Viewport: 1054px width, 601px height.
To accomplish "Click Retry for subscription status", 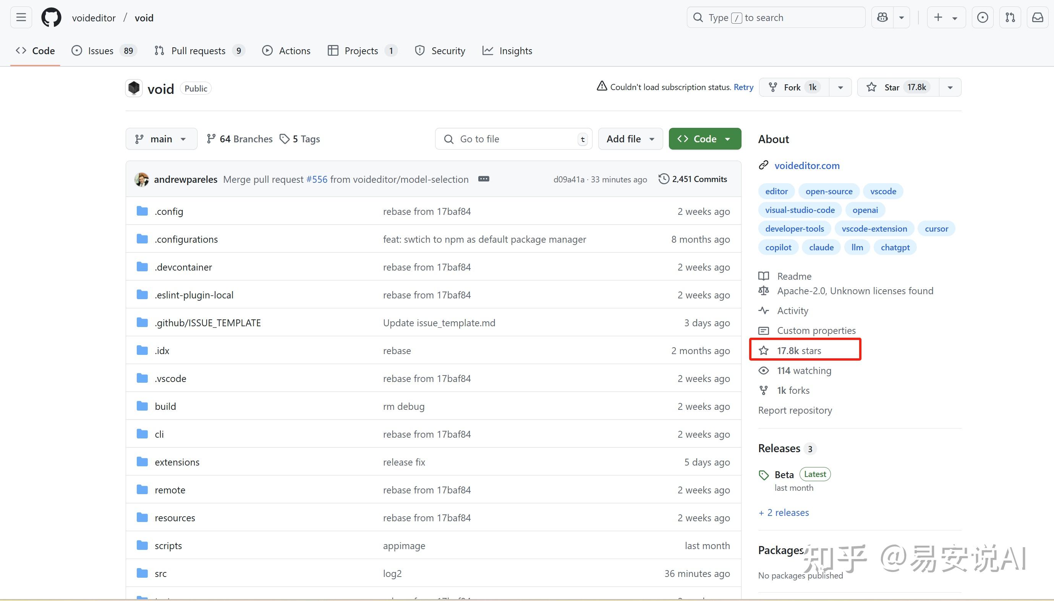I will point(743,87).
